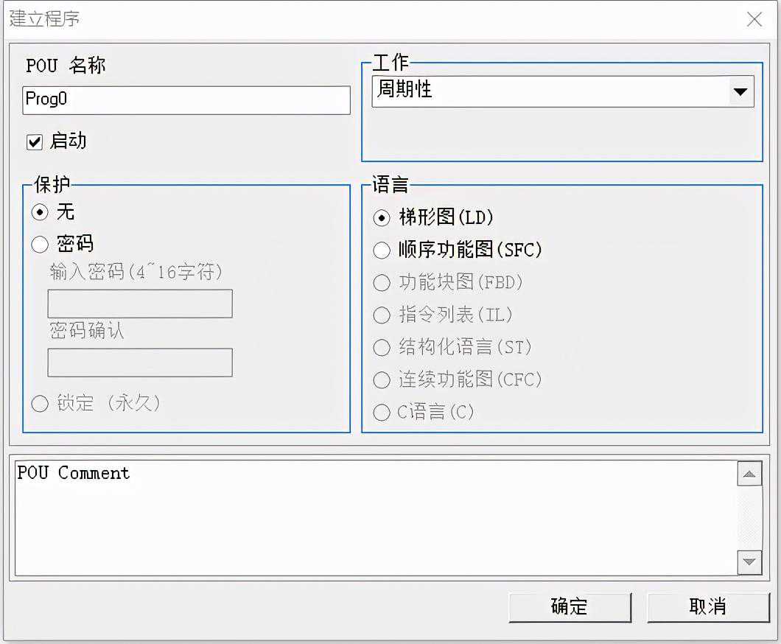Click the 输入密码 password field

click(x=140, y=304)
